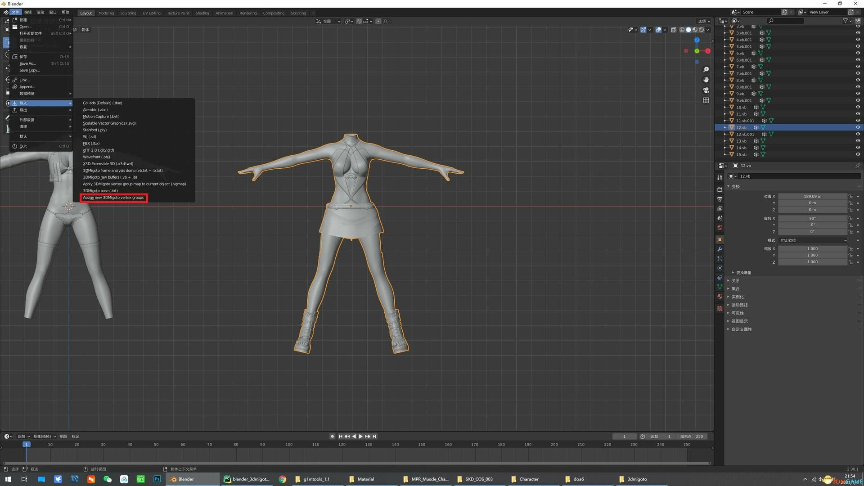Lock the location X value
Viewport: 864px width, 486px height.
tap(851, 196)
